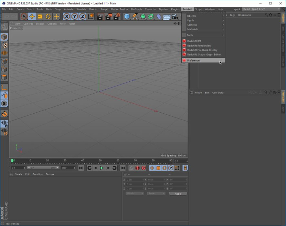Viewport: 286px width, 226px height.
Task: Toggle the Y-axis lock
Action: pos(75,16)
